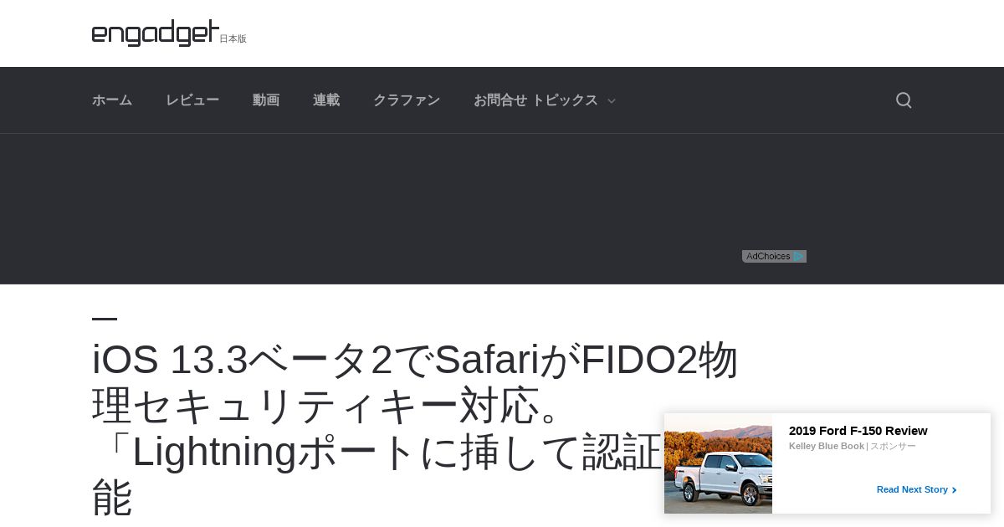1004x527 pixels.
Task: Click the dark banner ad area
Action: [x=502, y=208]
